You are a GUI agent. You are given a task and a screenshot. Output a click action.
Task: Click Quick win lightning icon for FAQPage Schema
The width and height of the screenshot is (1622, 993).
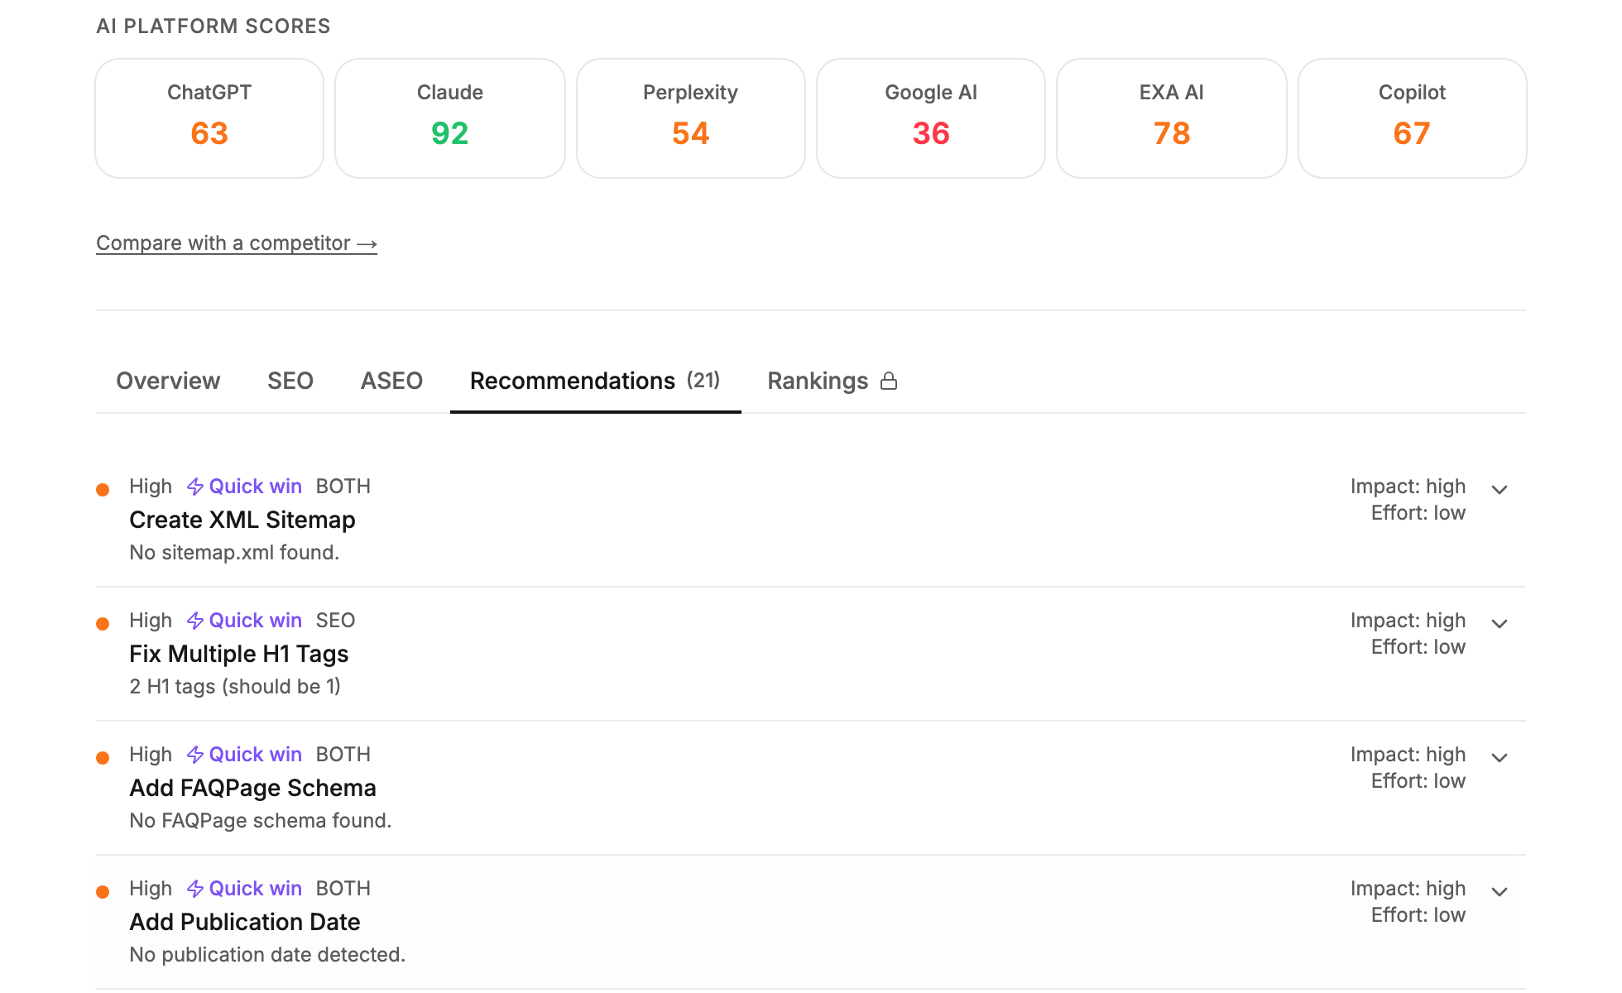pos(195,755)
